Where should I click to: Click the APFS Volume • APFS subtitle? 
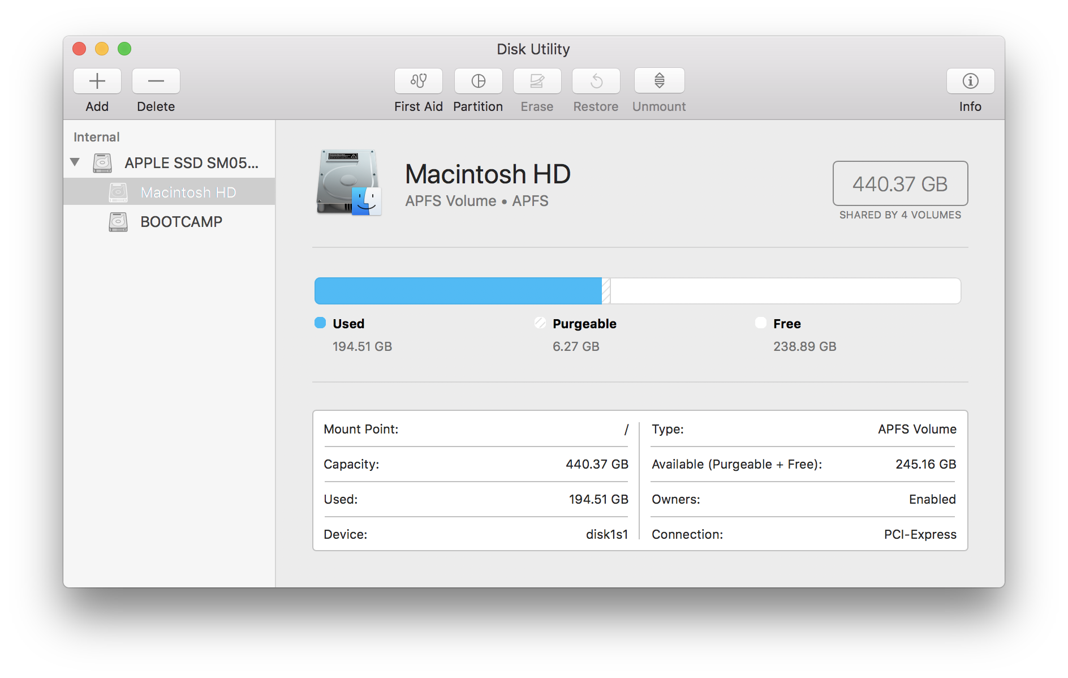tap(477, 201)
